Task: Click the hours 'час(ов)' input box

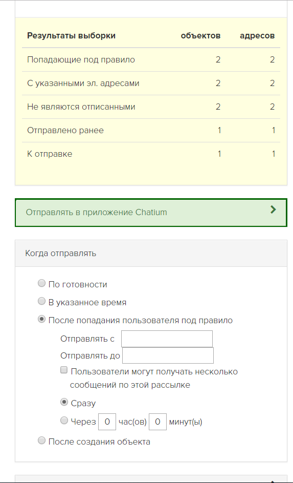Action: pyautogui.click(x=107, y=422)
